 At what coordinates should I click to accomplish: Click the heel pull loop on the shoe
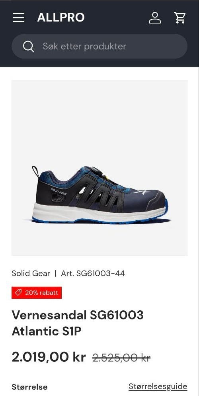[36, 171]
